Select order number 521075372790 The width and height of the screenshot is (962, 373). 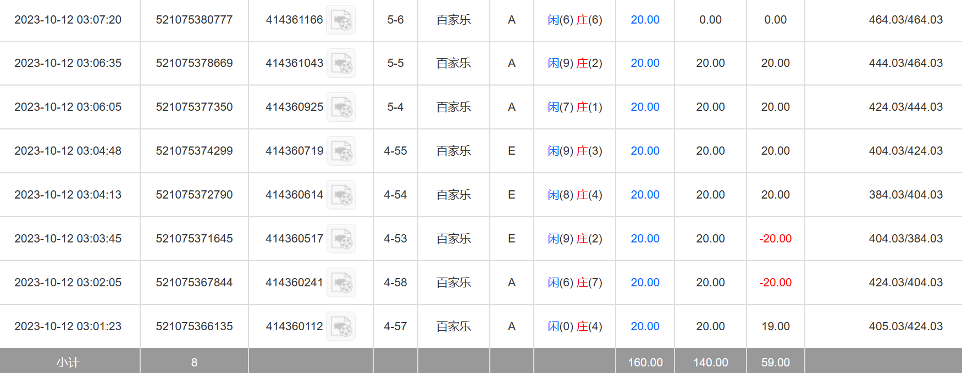coord(194,195)
